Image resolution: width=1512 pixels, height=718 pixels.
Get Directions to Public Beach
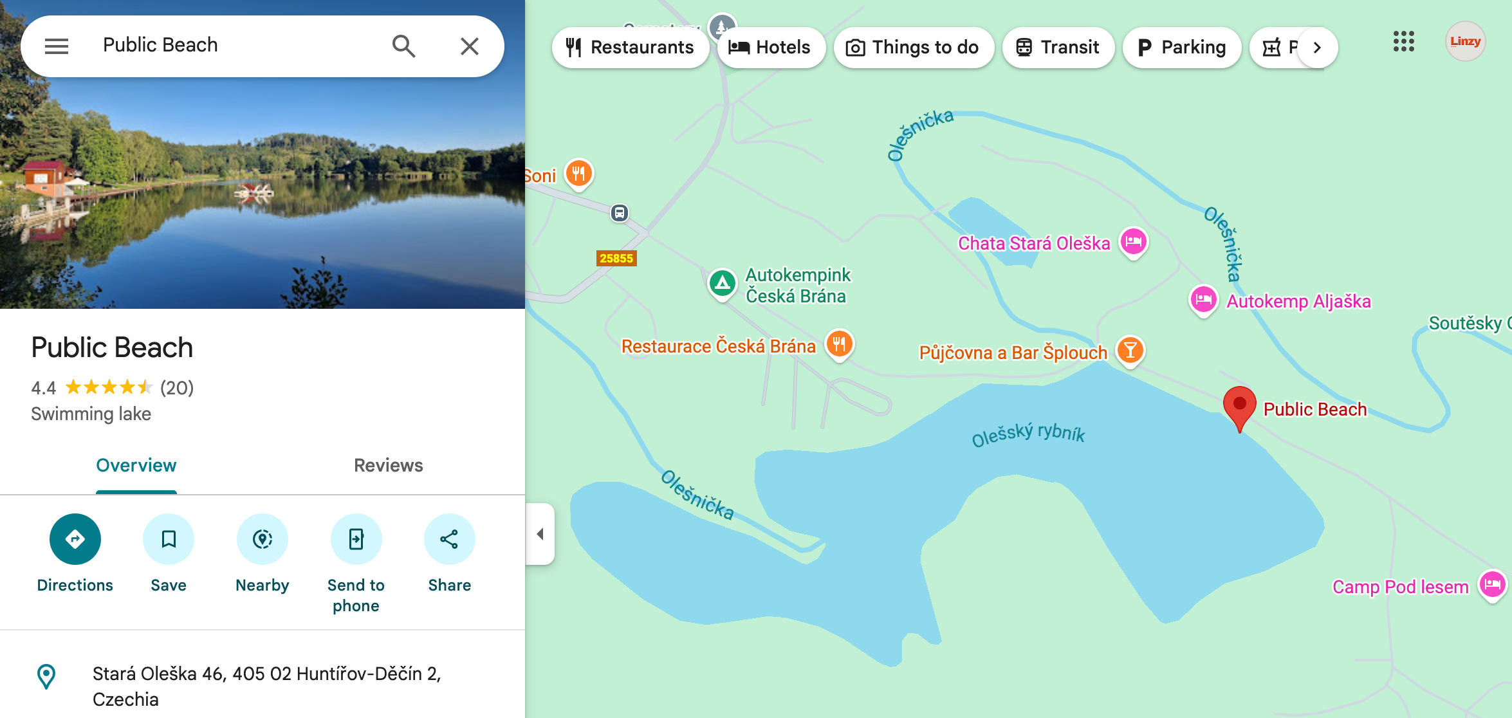pyautogui.click(x=75, y=539)
